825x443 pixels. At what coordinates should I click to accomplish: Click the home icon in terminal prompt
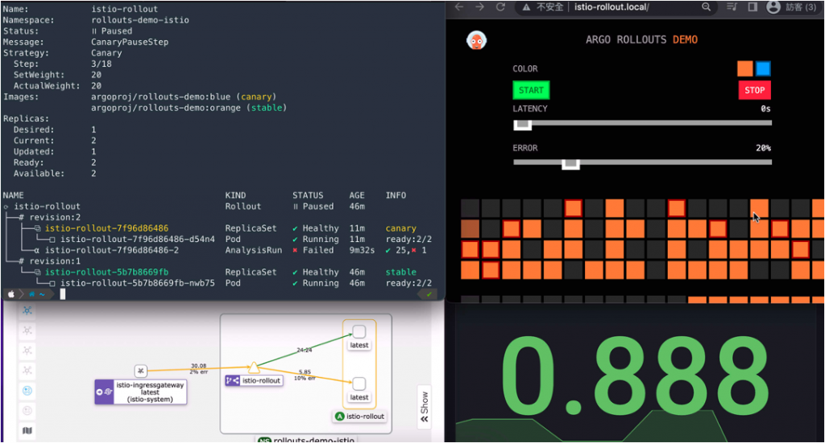coord(32,294)
